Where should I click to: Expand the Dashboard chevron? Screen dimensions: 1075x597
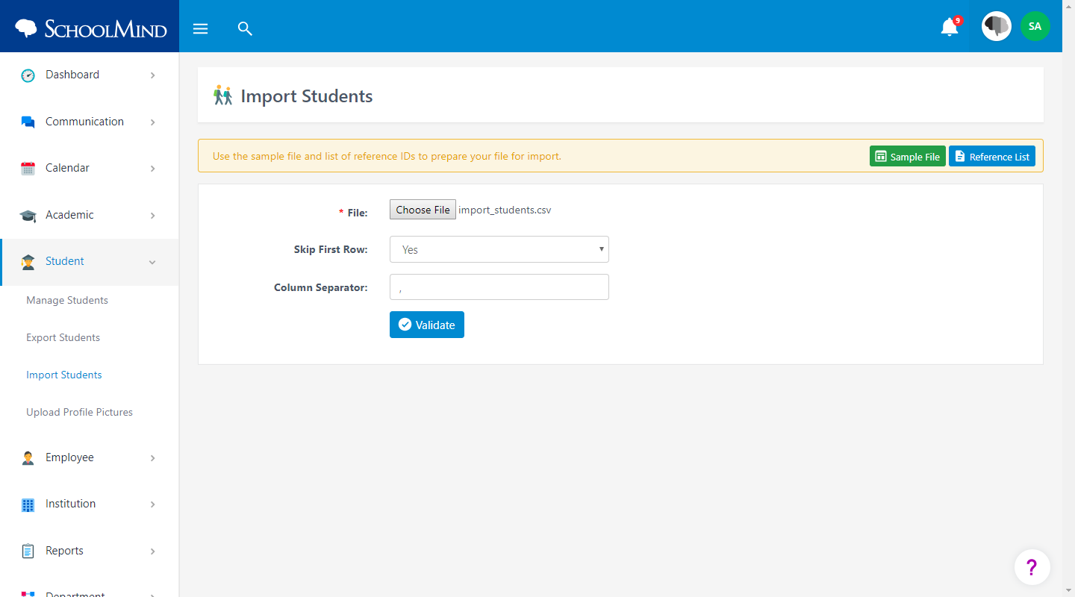tap(152, 75)
